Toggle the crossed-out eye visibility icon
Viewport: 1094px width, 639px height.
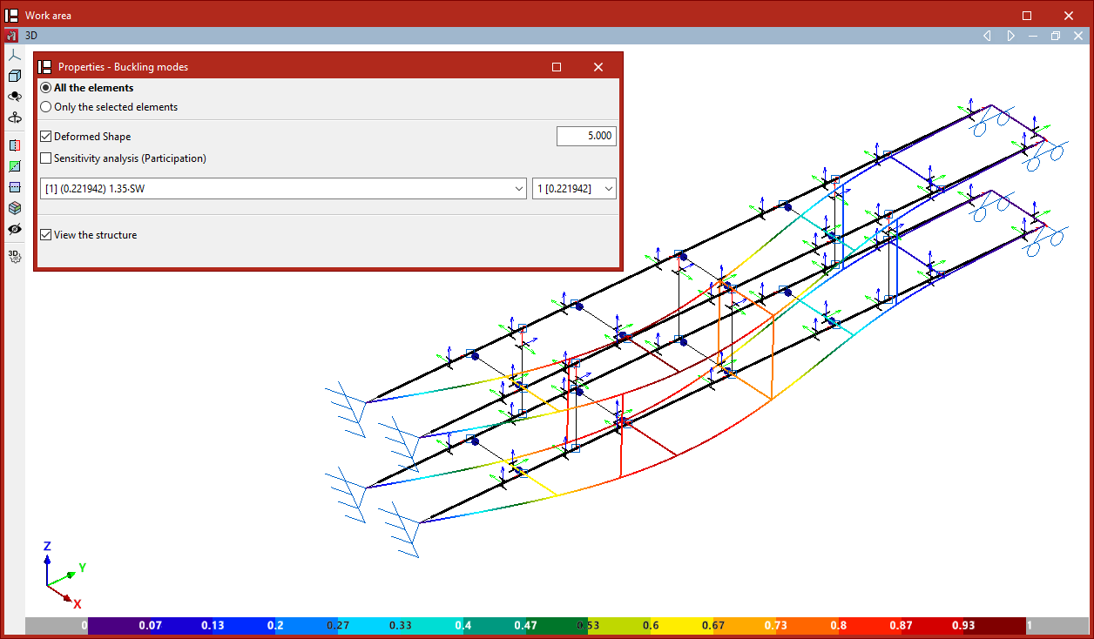tap(14, 229)
